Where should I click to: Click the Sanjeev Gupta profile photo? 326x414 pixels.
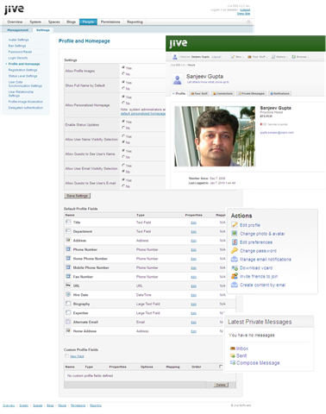[x=215, y=136]
